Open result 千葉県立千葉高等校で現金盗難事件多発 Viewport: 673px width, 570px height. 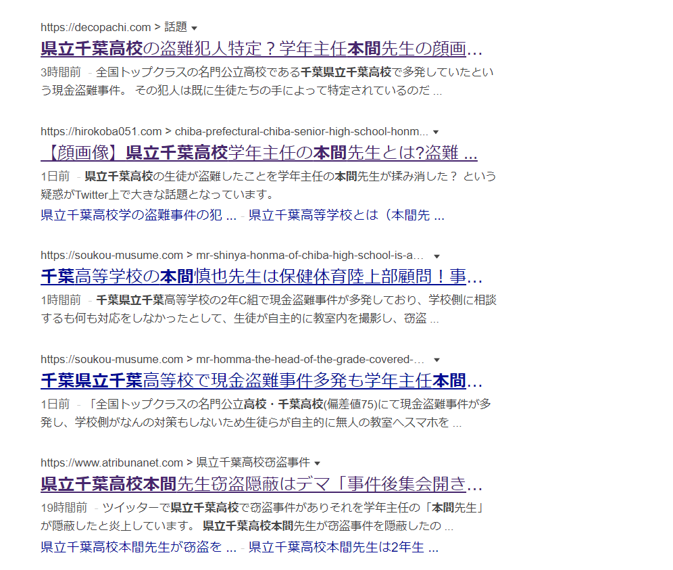pyautogui.click(x=261, y=380)
